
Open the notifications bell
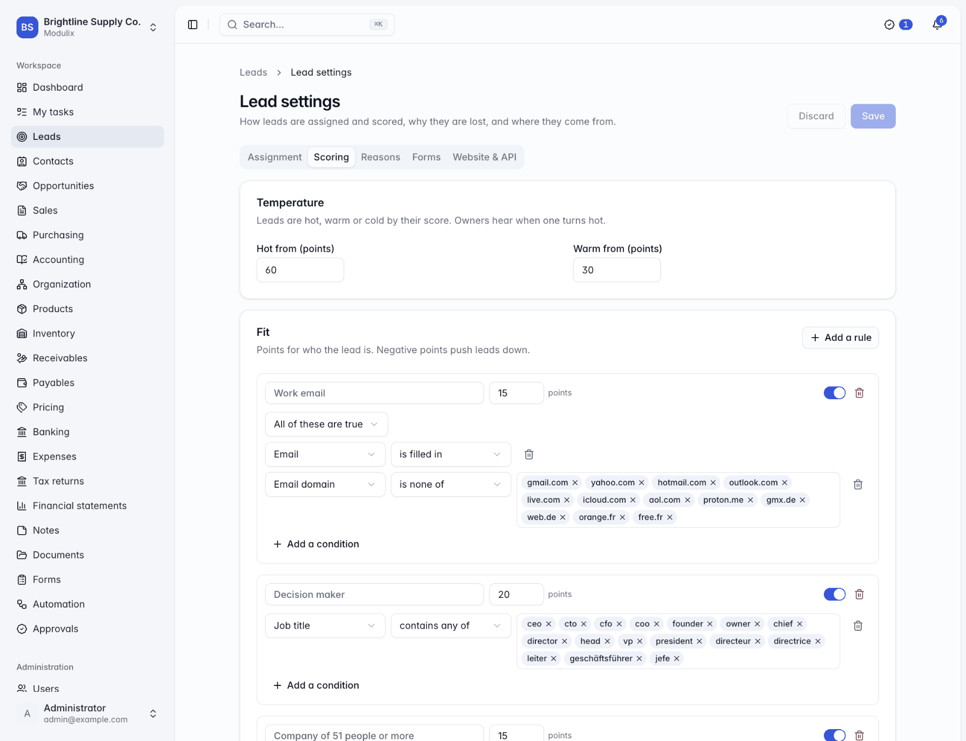click(x=937, y=24)
